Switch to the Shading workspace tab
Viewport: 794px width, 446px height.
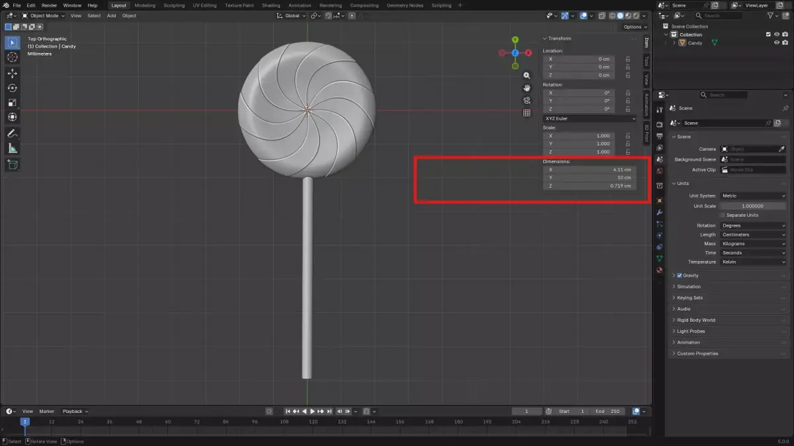tap(271, 5)
